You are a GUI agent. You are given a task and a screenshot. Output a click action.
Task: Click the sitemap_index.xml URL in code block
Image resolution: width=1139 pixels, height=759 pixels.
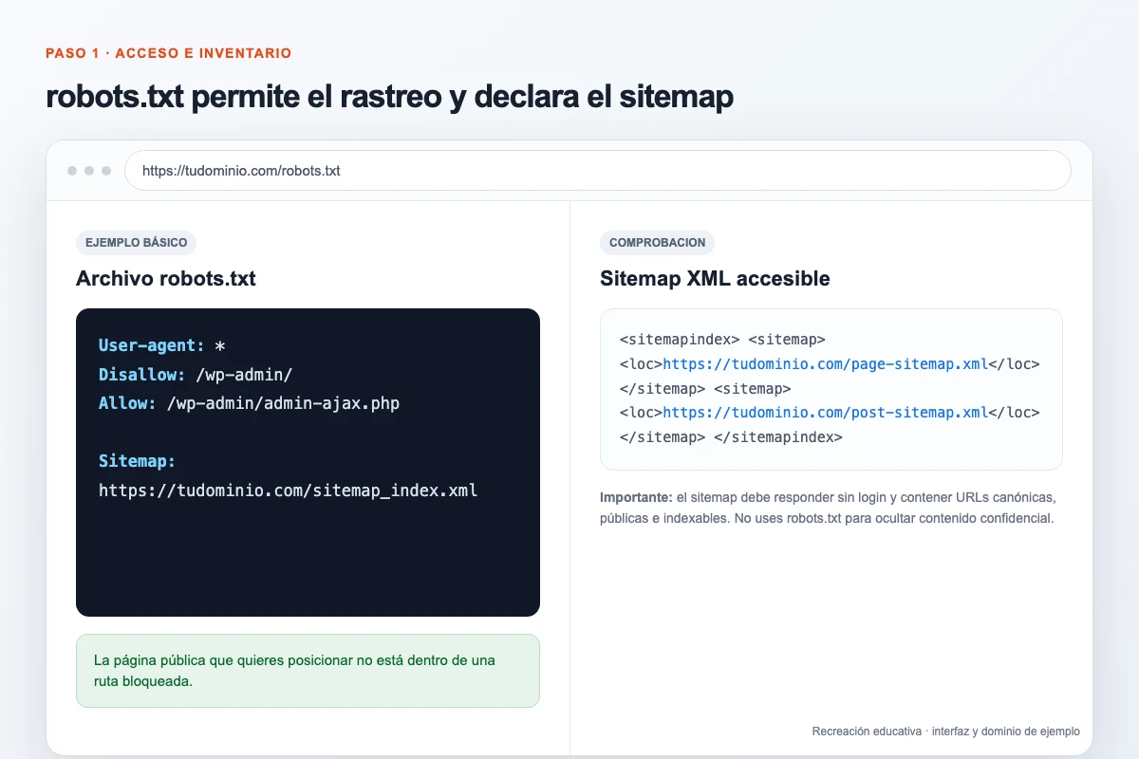click(x=288, y=491)
